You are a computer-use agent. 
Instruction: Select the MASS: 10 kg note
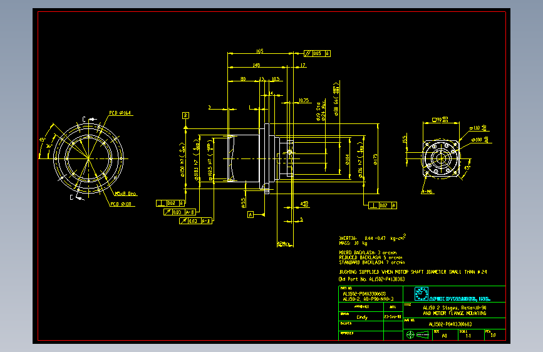tap(353, 243)
